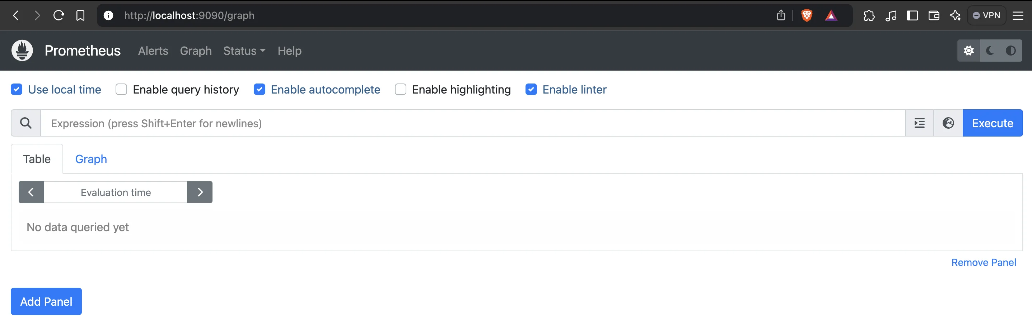Open Graph in the navbar
Image resolution: width=1032 pixels, height=329 pixels.
(x=196, y=51)
